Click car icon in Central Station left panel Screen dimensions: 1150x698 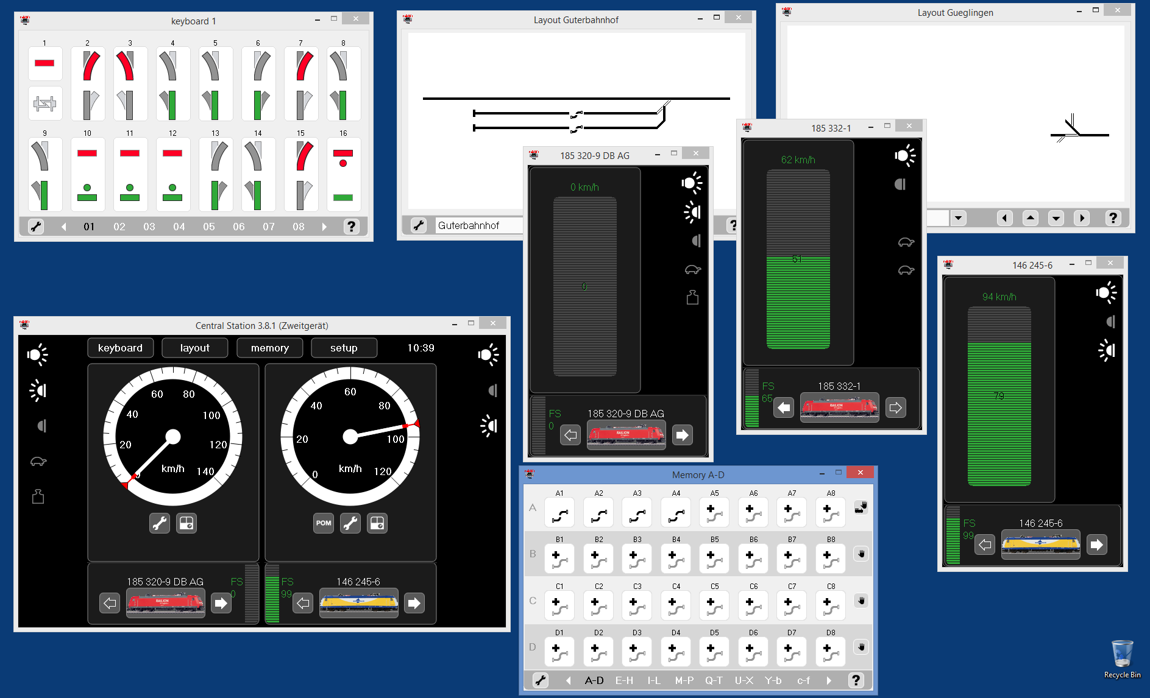[x=38, y=461]
